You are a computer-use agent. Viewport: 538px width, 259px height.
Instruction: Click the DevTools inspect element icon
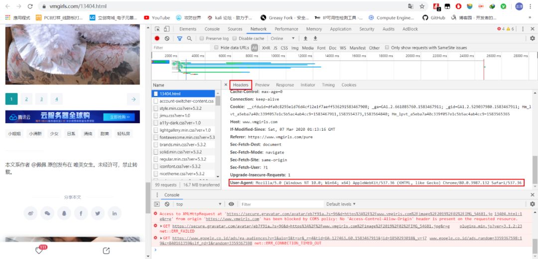pos(157,29)
